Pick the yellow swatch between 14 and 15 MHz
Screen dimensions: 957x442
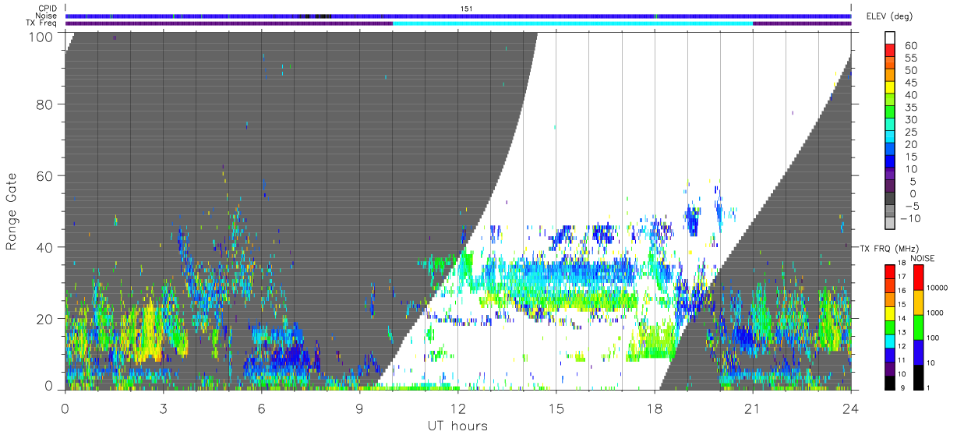click(x=890, y=312)
